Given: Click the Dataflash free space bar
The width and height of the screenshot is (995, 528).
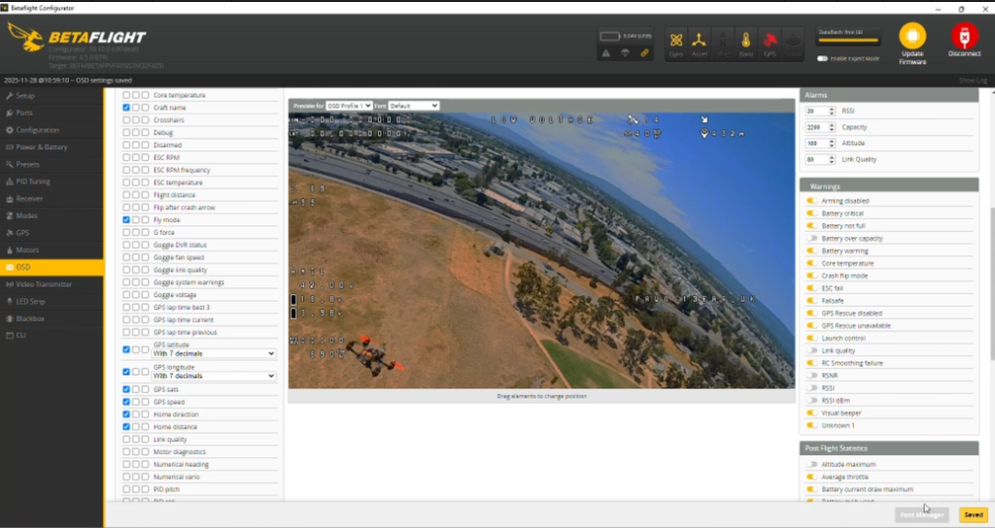Looking at the screenshot, I should 848,41.
